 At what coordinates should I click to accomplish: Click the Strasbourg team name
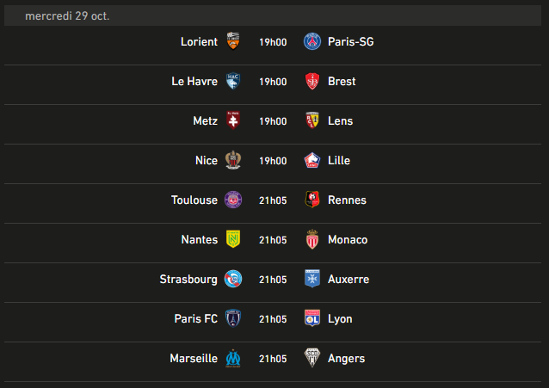[x=188, y=280]
